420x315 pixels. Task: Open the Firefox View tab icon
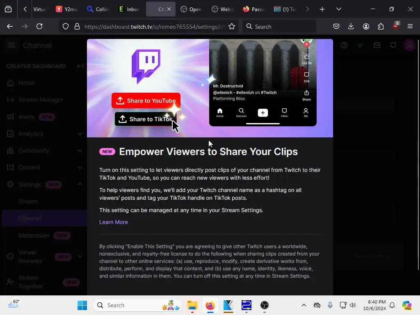[8, 9]
